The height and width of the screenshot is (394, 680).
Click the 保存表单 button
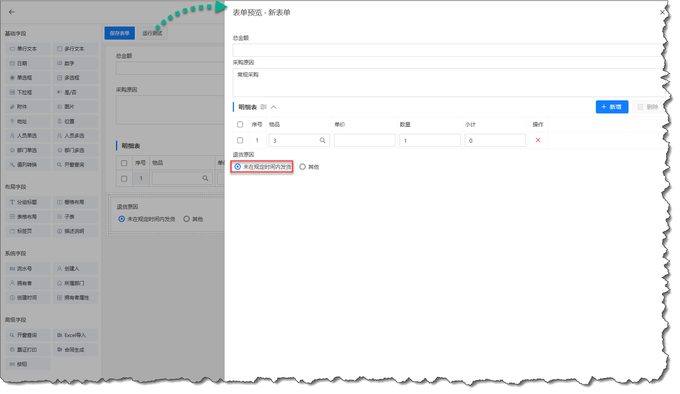point(119,33)
